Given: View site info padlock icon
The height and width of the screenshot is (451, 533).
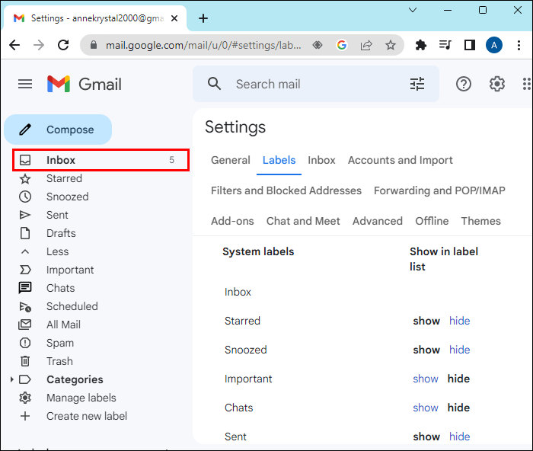Looking at the screenshot, I should tap(94, 45).
